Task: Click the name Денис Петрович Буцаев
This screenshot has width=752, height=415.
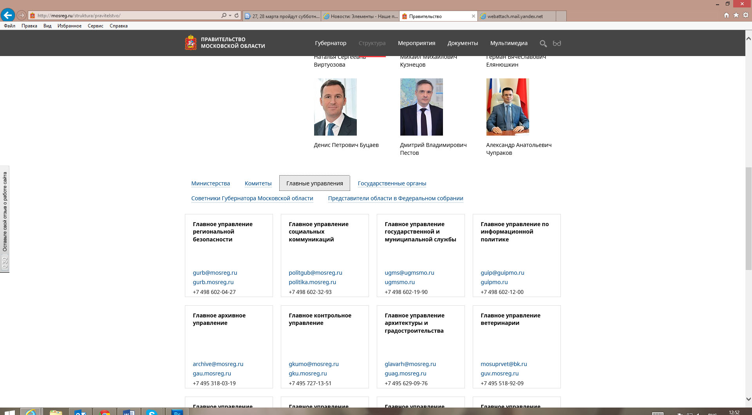Action: [x=346, y=145]
